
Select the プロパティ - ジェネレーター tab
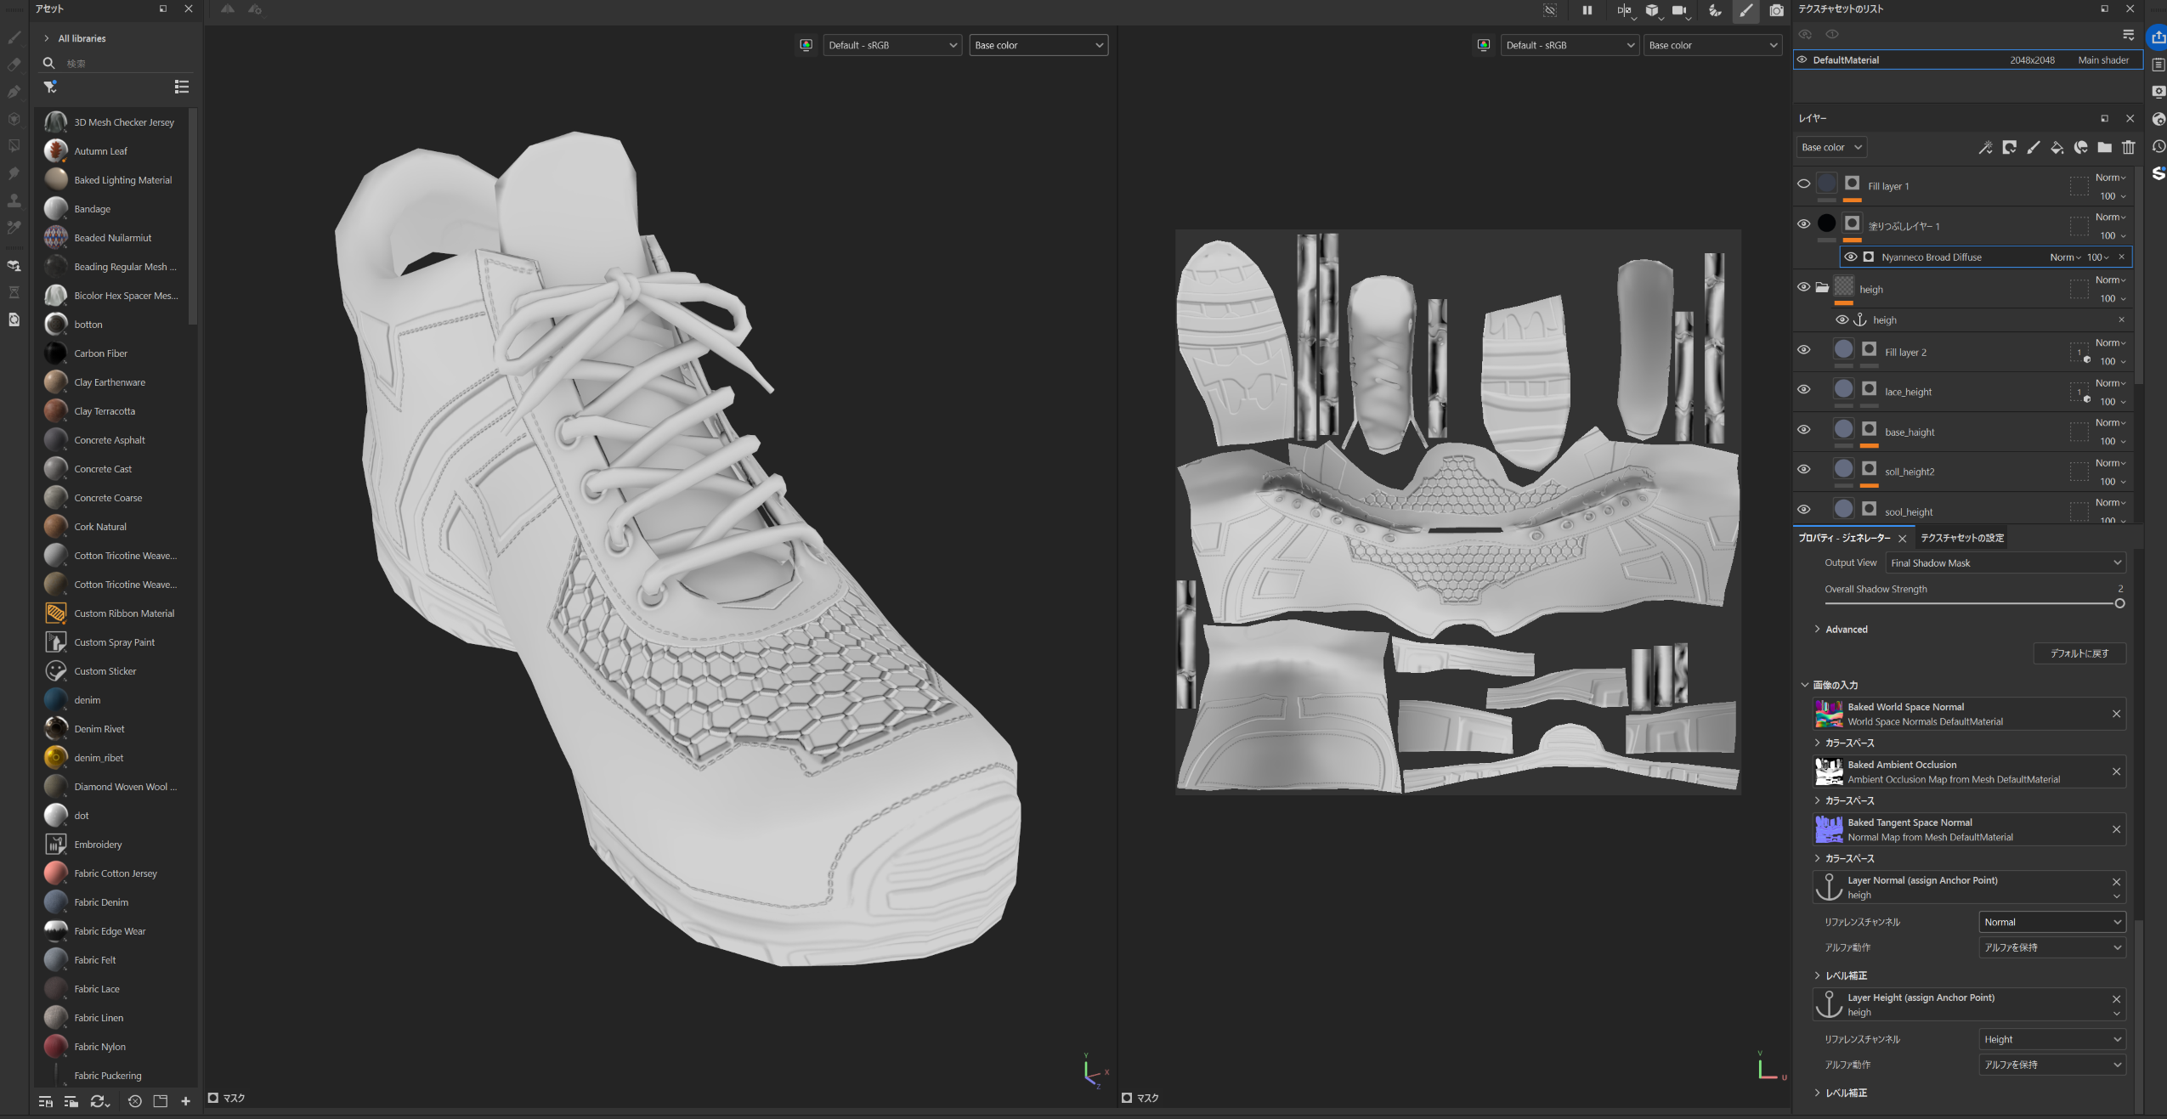point(1844,538)
